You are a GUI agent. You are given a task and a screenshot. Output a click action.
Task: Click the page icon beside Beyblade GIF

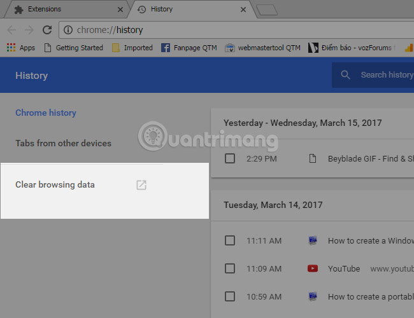click(x=313, y=159)
